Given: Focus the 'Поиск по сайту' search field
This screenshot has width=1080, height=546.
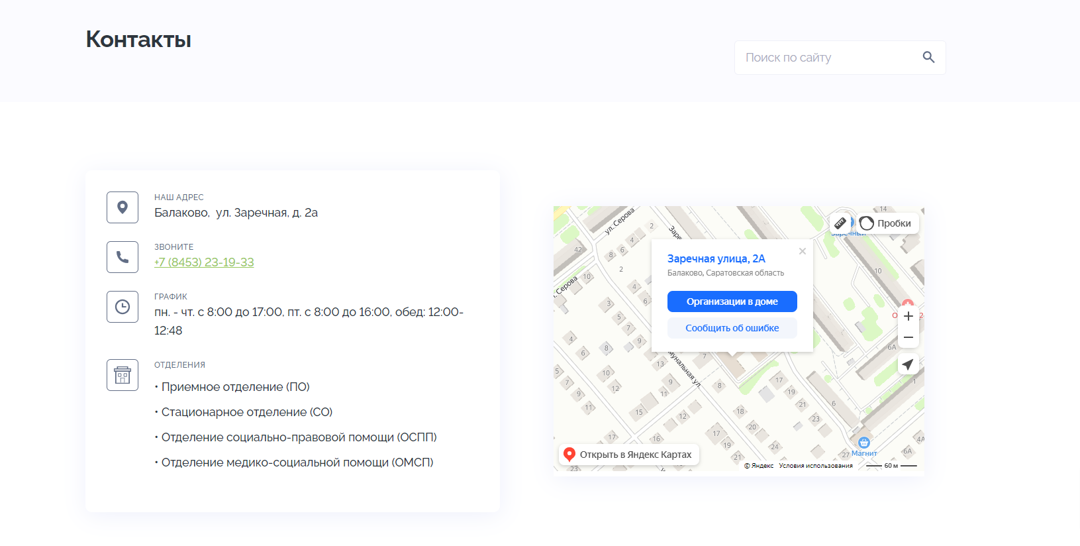Looking at the screenshot, I should coord(828,58).
